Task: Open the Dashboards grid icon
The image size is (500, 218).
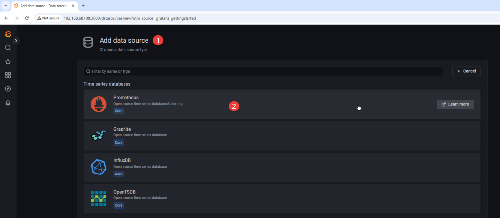Action: coord(8,75)
